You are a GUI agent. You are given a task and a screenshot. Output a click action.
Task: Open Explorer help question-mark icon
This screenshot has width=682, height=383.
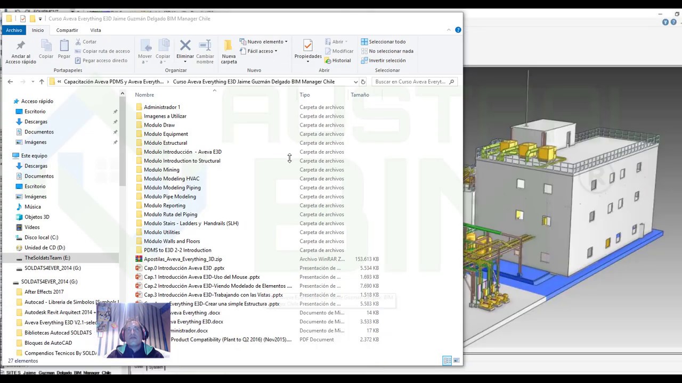458,30
